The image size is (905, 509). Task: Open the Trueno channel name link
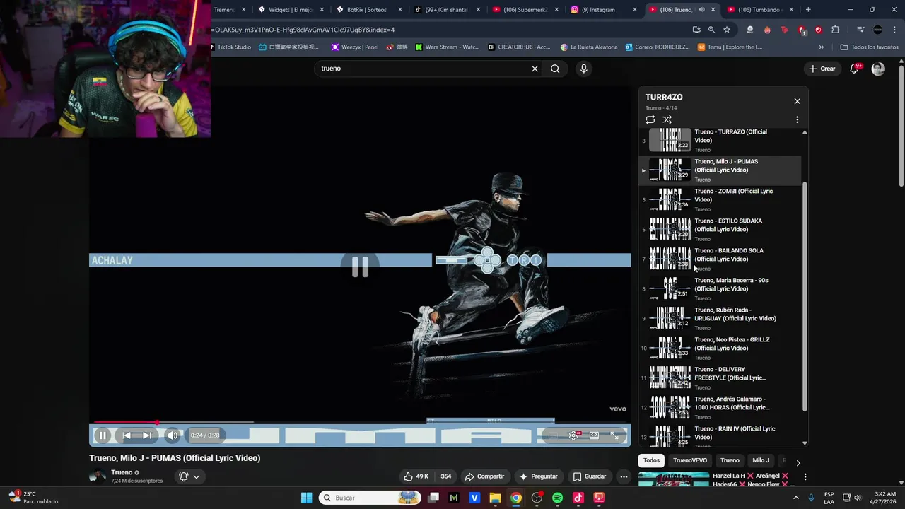[122, 472]
